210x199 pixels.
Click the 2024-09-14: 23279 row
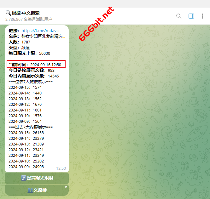coord(26,139)
